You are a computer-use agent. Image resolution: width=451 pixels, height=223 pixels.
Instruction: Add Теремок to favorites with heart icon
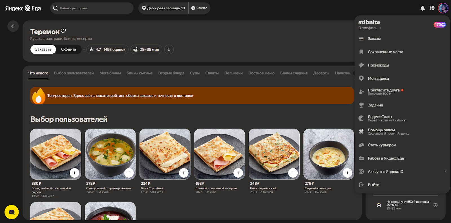[63, 31]
